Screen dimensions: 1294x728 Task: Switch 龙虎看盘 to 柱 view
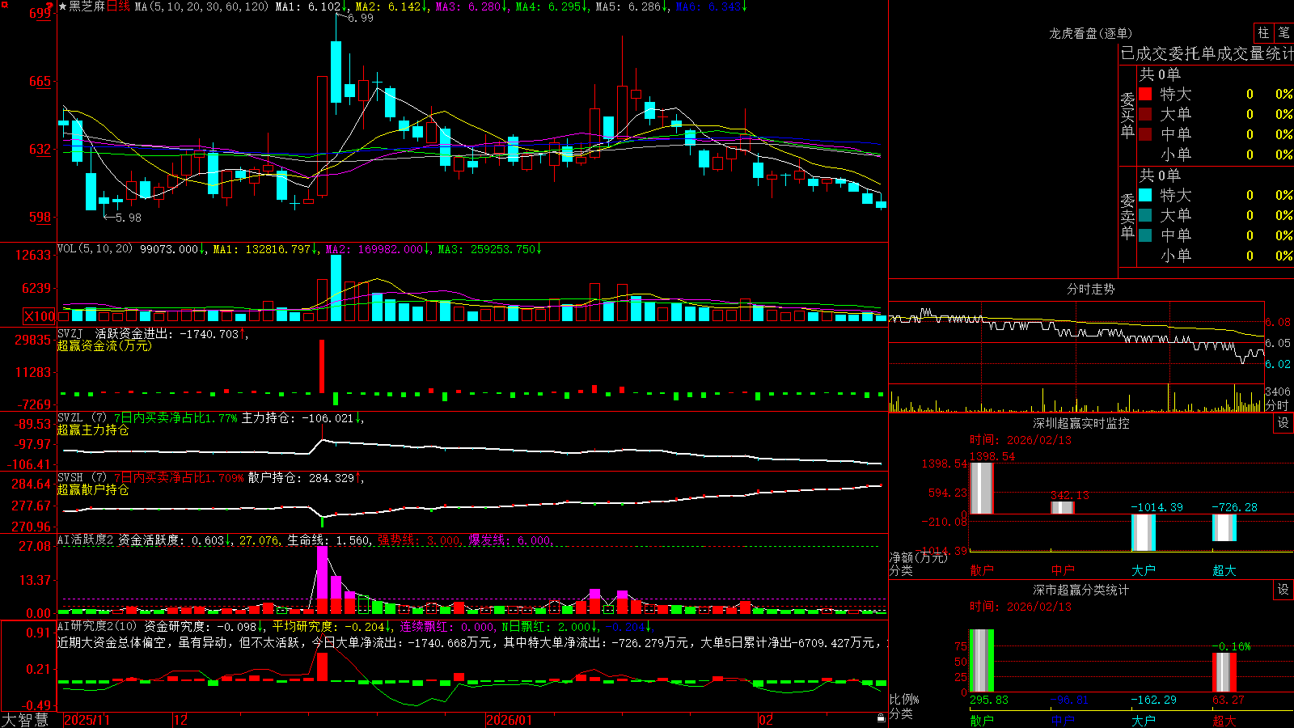coord(1263,32)
